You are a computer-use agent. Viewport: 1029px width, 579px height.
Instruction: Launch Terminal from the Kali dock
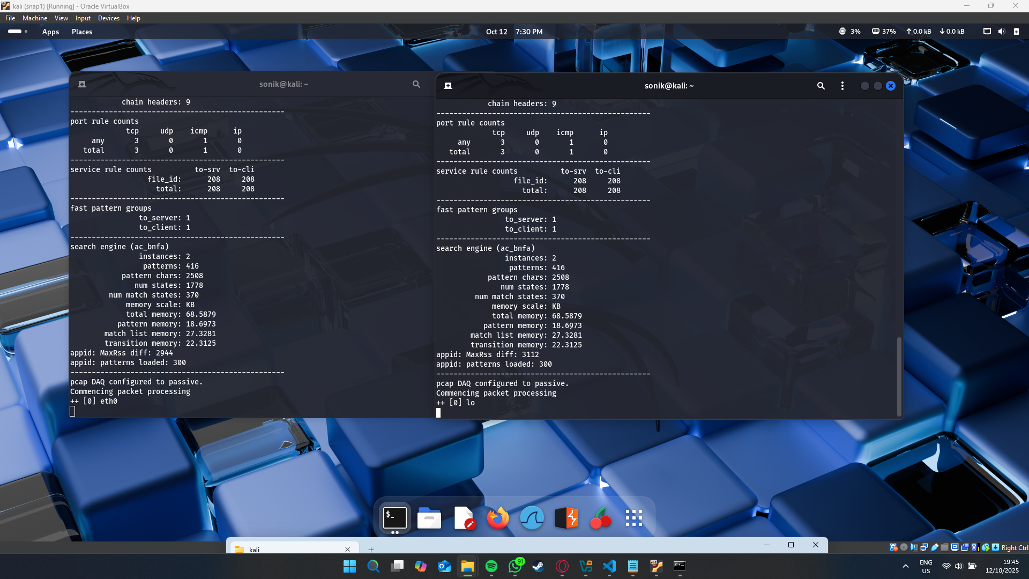coord(395,518)
